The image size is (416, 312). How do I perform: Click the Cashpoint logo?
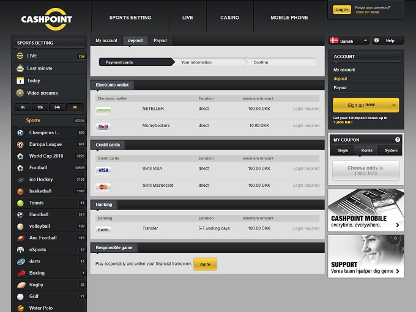pyautogui.click(x=46, y=19)
